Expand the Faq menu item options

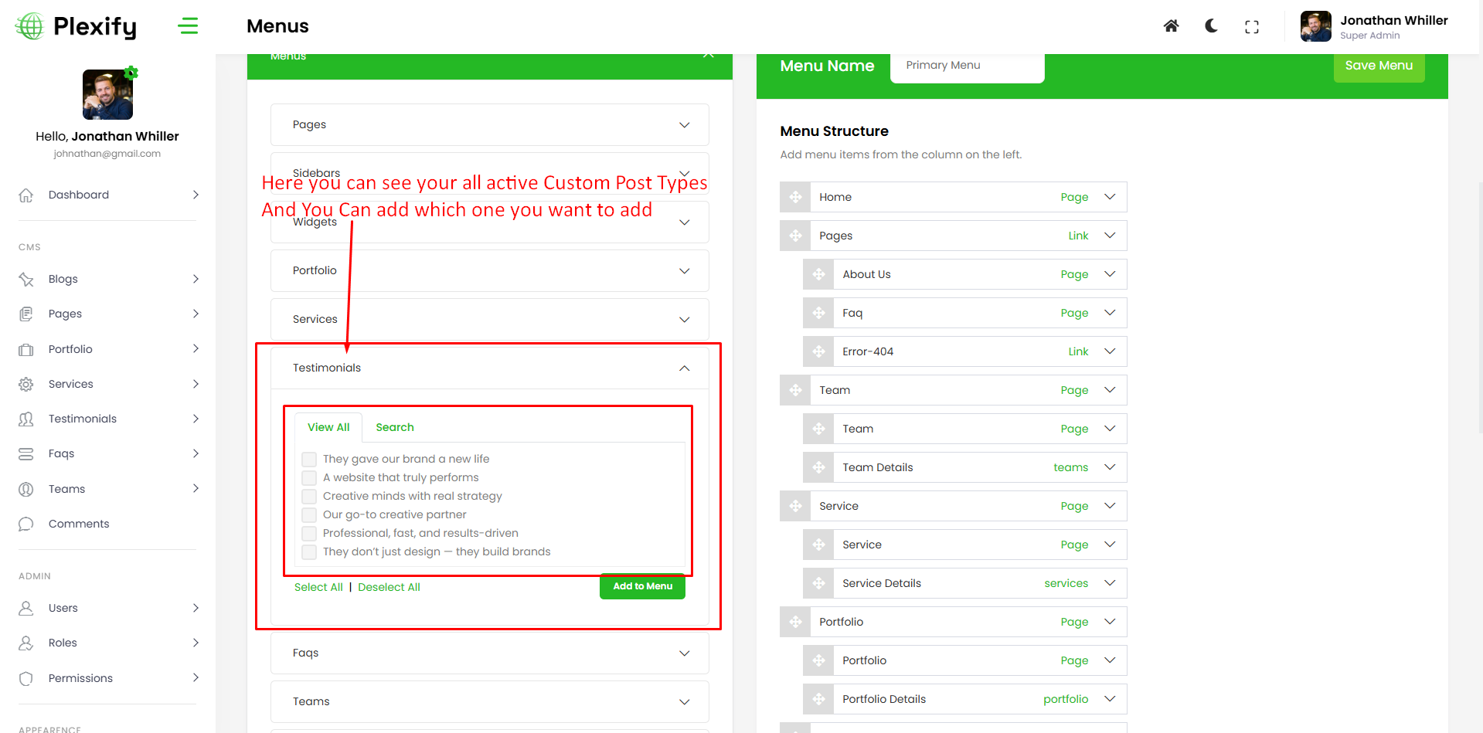tap(1110, 313)
